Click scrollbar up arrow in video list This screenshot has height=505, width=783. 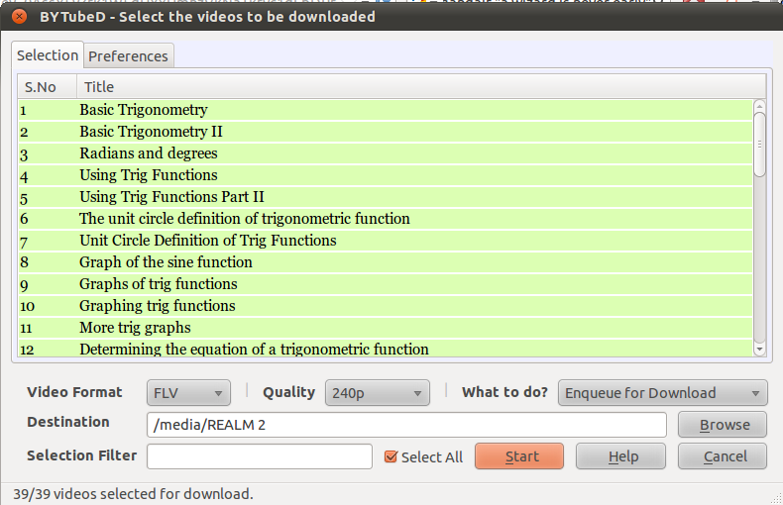759,106
